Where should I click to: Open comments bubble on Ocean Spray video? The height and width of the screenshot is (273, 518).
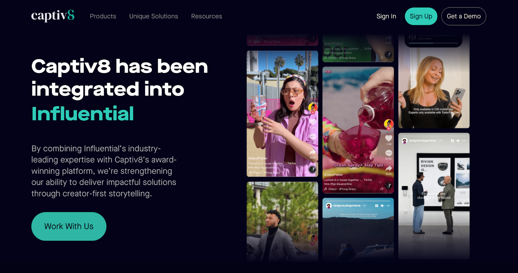point(388,153)
